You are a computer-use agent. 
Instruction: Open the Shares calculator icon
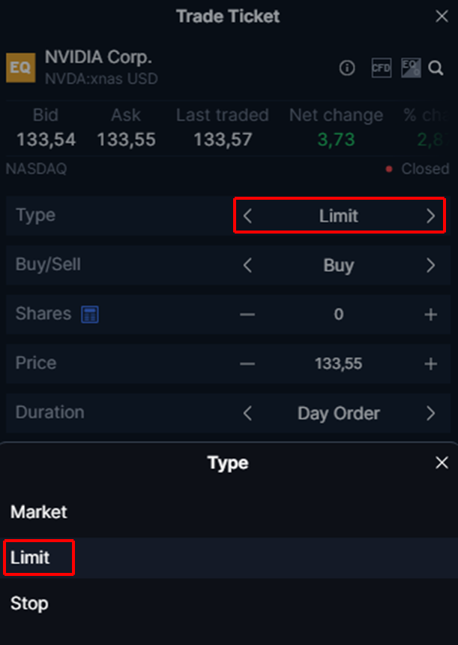tap(90, 315)
